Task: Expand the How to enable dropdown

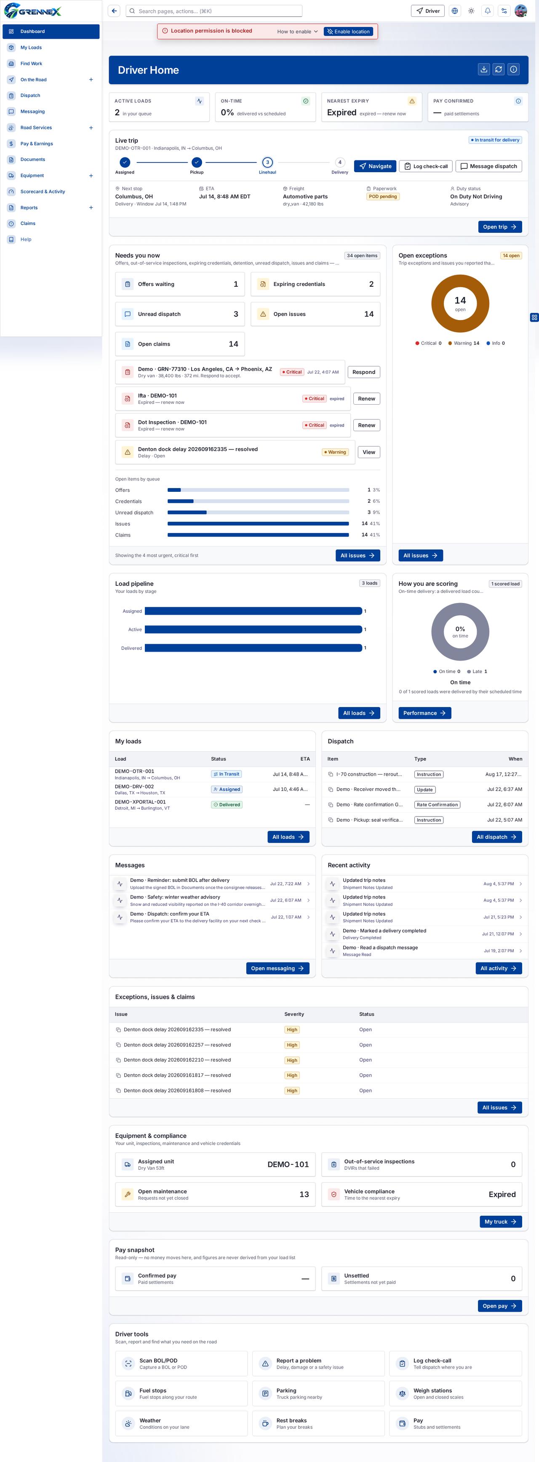Action: point(297,32)
